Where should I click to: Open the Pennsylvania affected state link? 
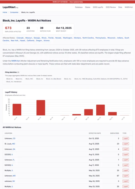(101, 38)
